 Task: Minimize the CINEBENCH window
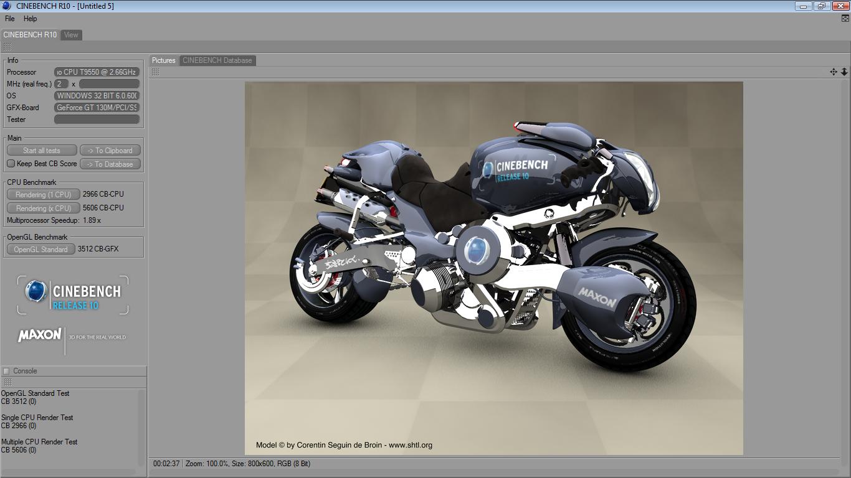coord(803,6)
